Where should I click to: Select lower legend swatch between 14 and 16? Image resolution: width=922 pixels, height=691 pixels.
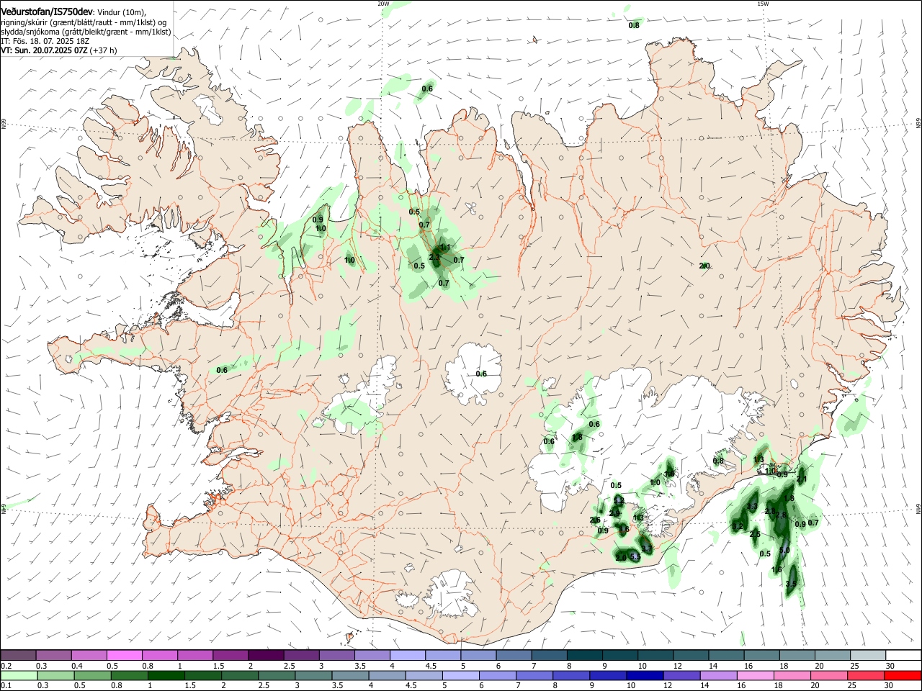click(x=717, y=676)
